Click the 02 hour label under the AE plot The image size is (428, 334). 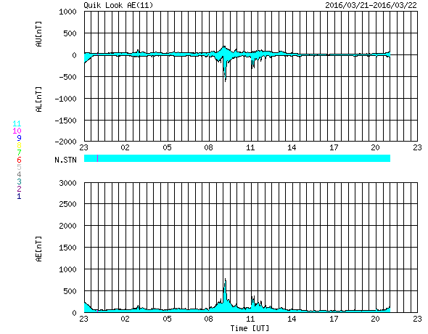click(x=125, y=319)
